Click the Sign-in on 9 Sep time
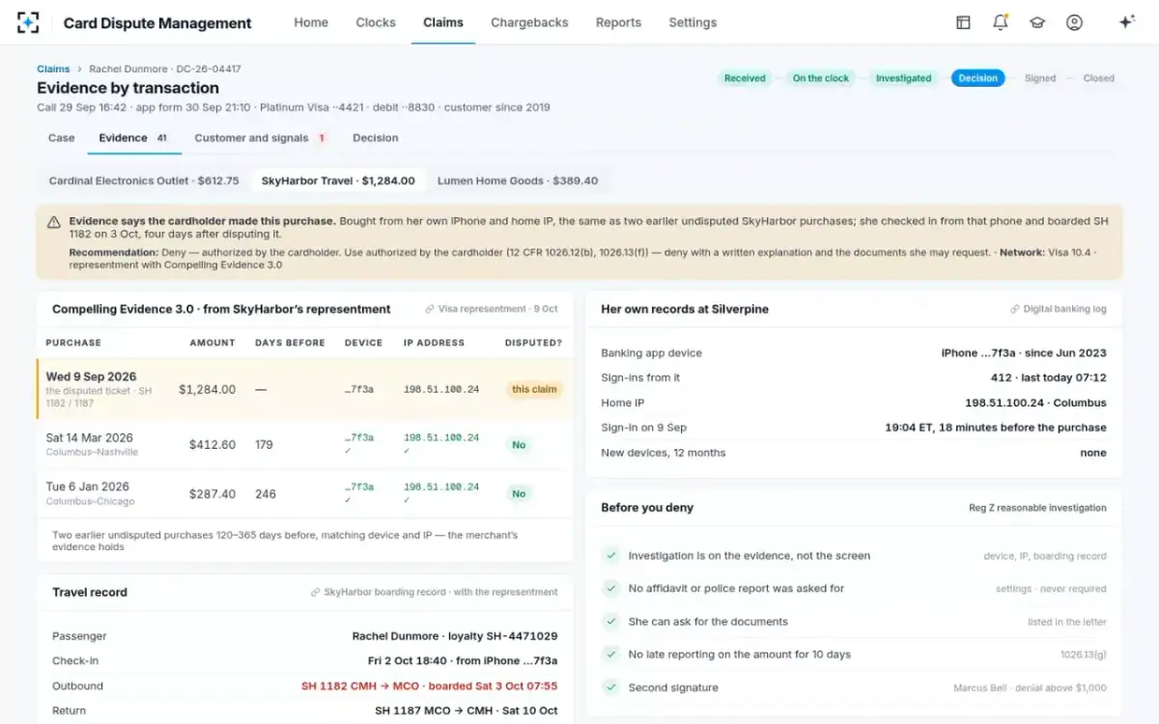This screenshot has height=724, width=1159. (x=996, y=428)
